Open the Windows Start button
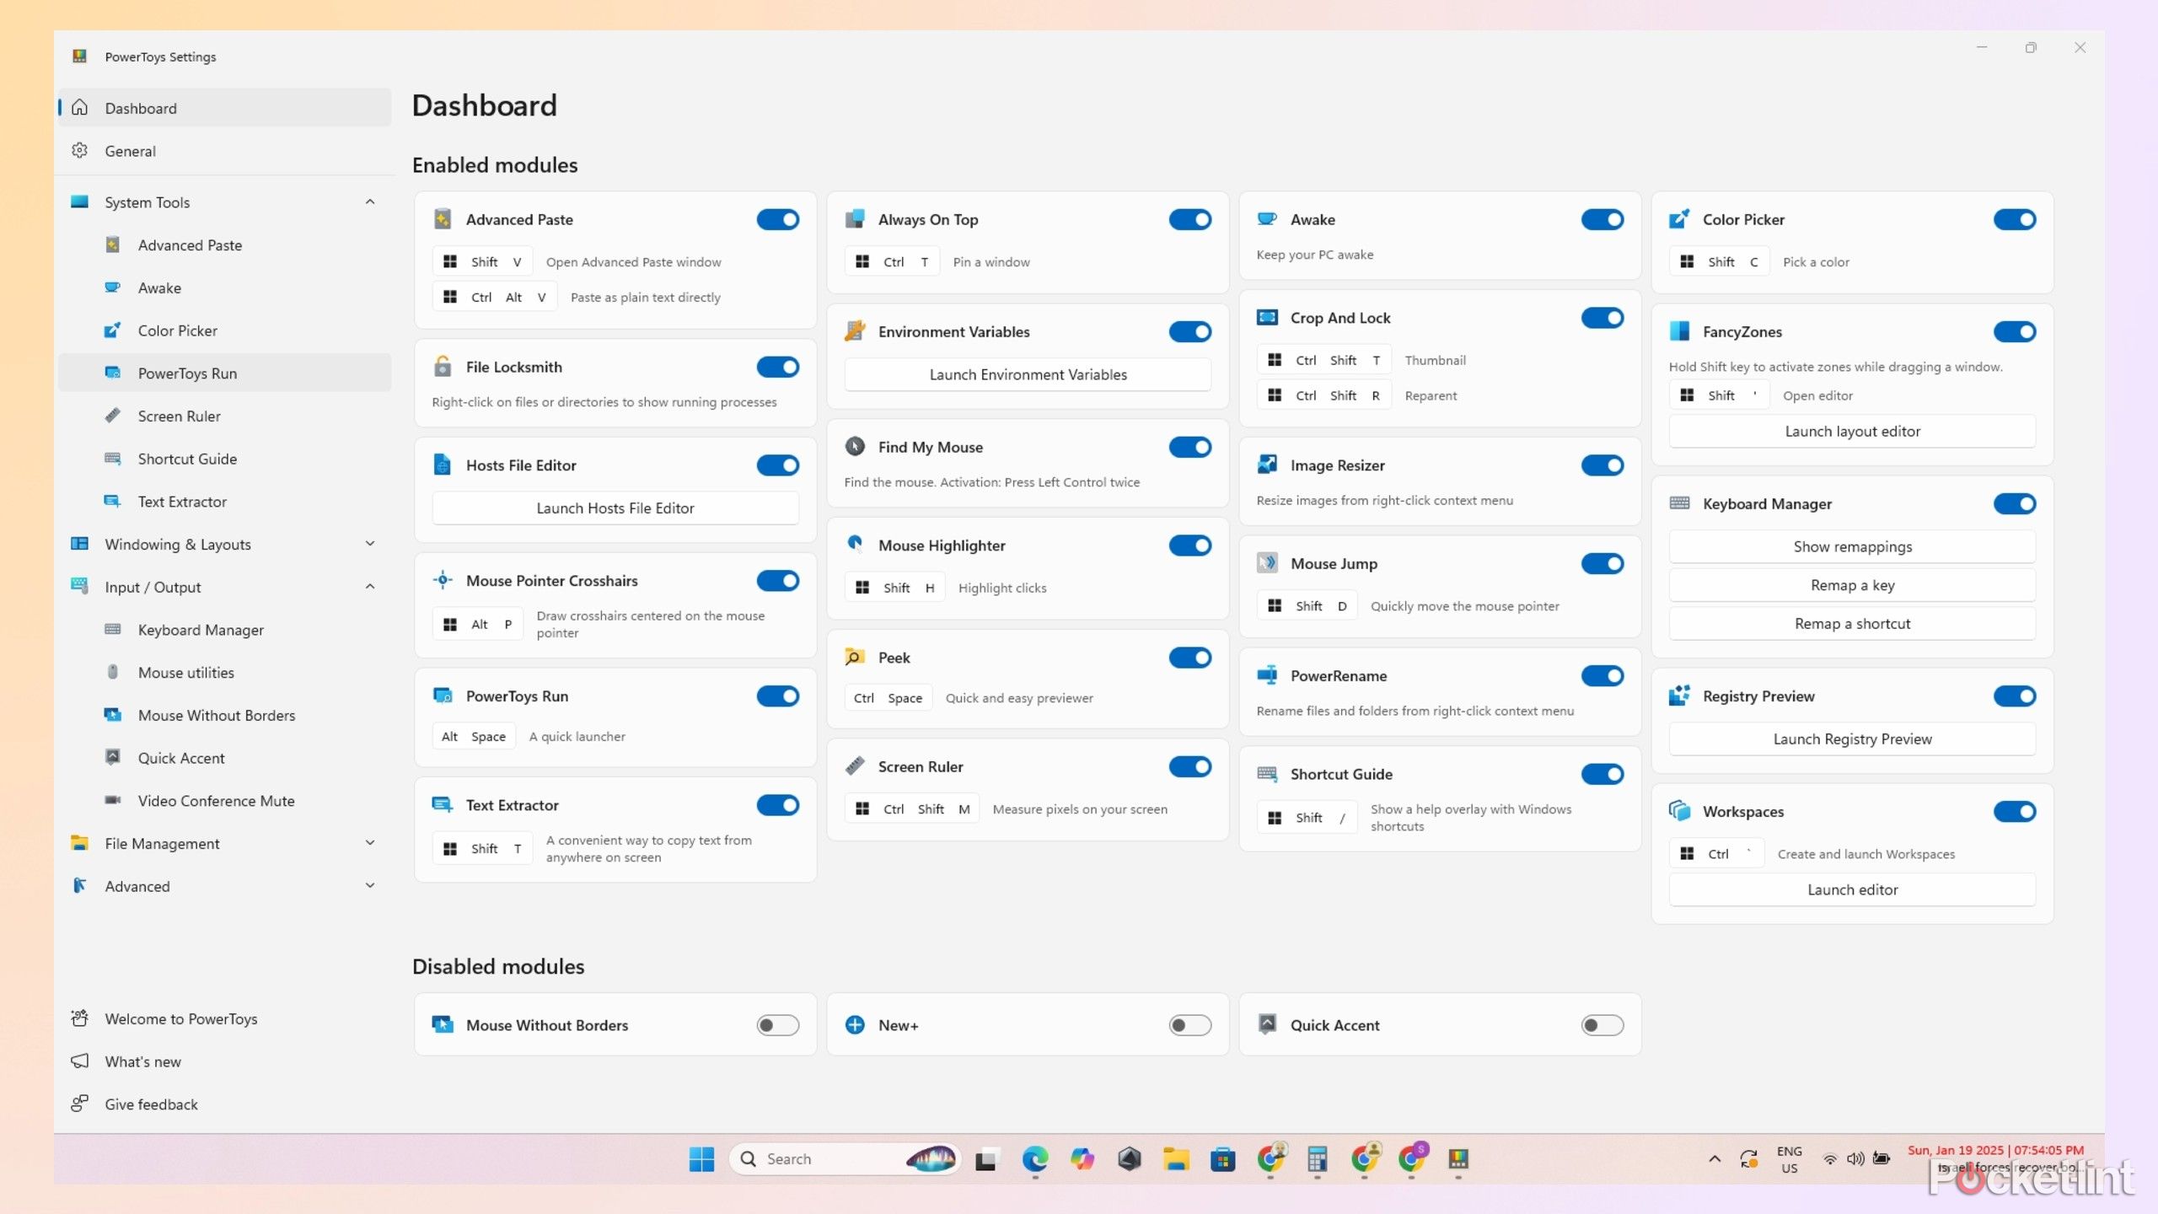 coord(701,1159)
